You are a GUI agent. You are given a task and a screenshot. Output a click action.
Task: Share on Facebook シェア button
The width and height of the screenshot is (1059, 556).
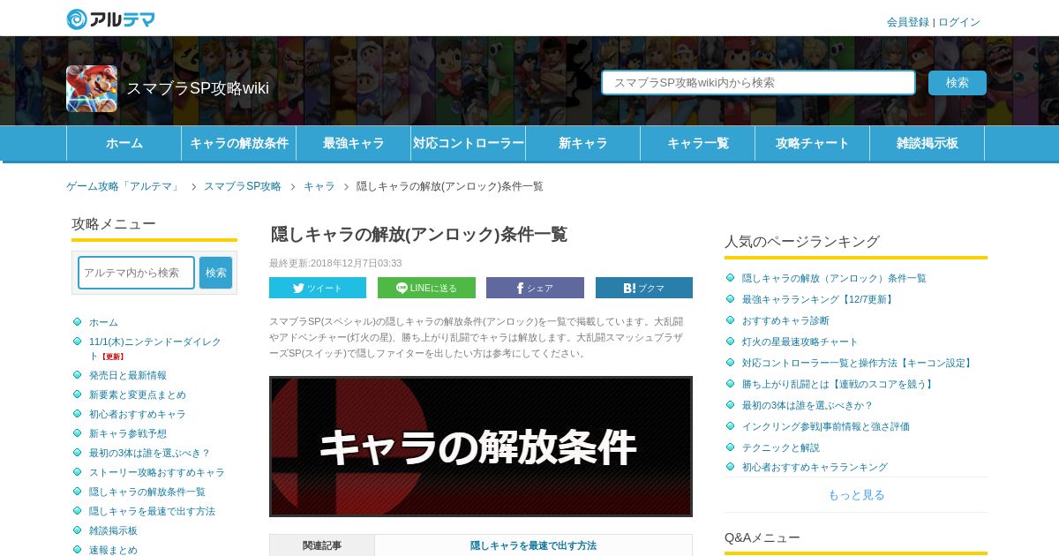click(x=535, y=288)
